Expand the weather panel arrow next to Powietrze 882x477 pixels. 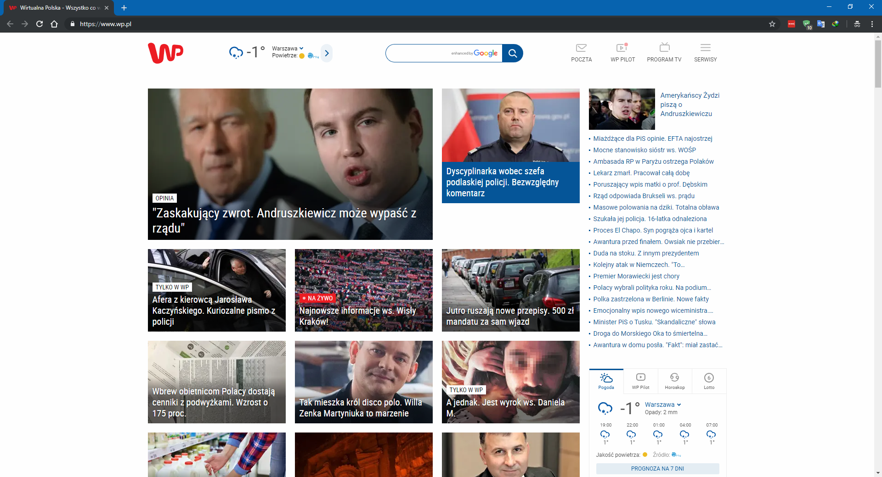pos(327,53)
